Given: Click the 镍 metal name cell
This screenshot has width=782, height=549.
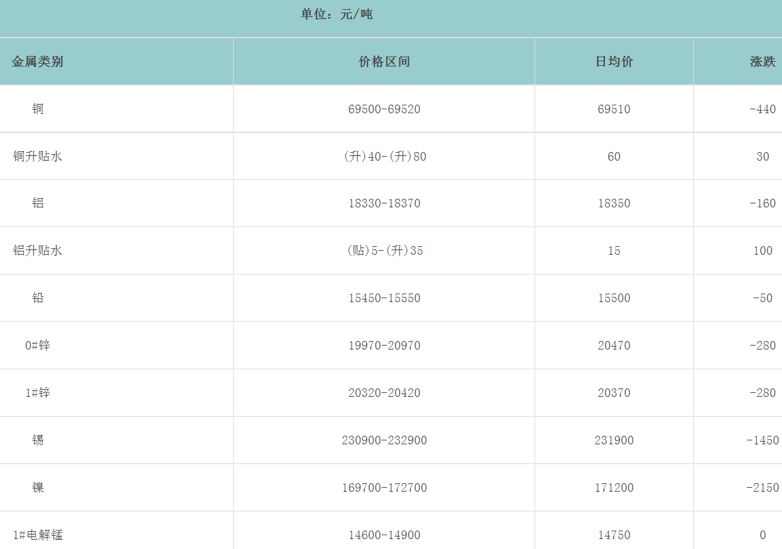Looking at the screenshot, I should tap(38, 488).
